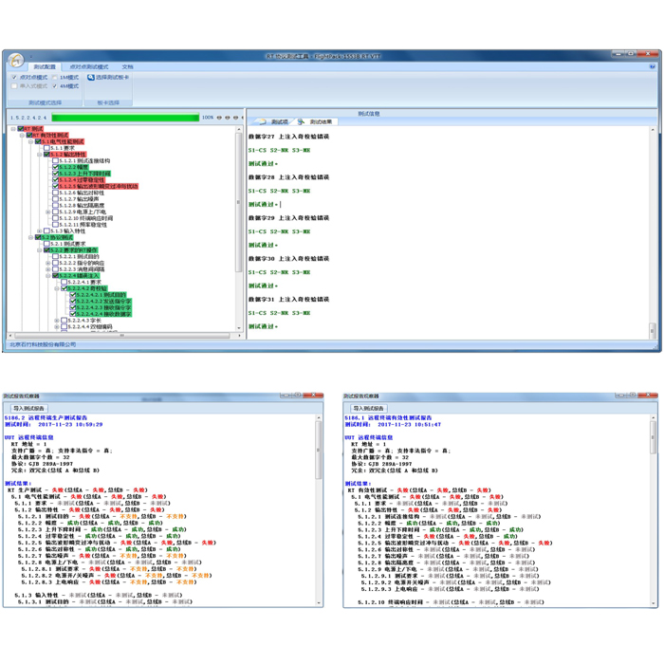Screen dimensions: 664x664
Task: Select the 测试结果 info tab
Action: (x=316, y=122)
